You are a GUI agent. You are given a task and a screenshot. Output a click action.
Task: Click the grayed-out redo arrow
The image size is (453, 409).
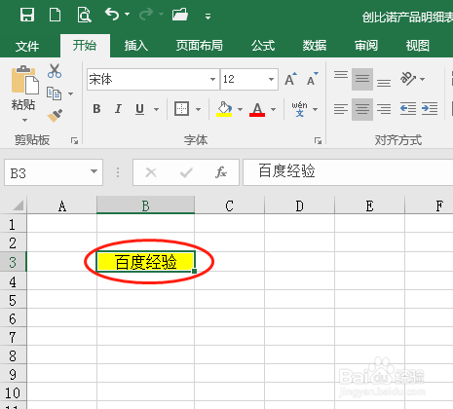click(x=146, y=15)
